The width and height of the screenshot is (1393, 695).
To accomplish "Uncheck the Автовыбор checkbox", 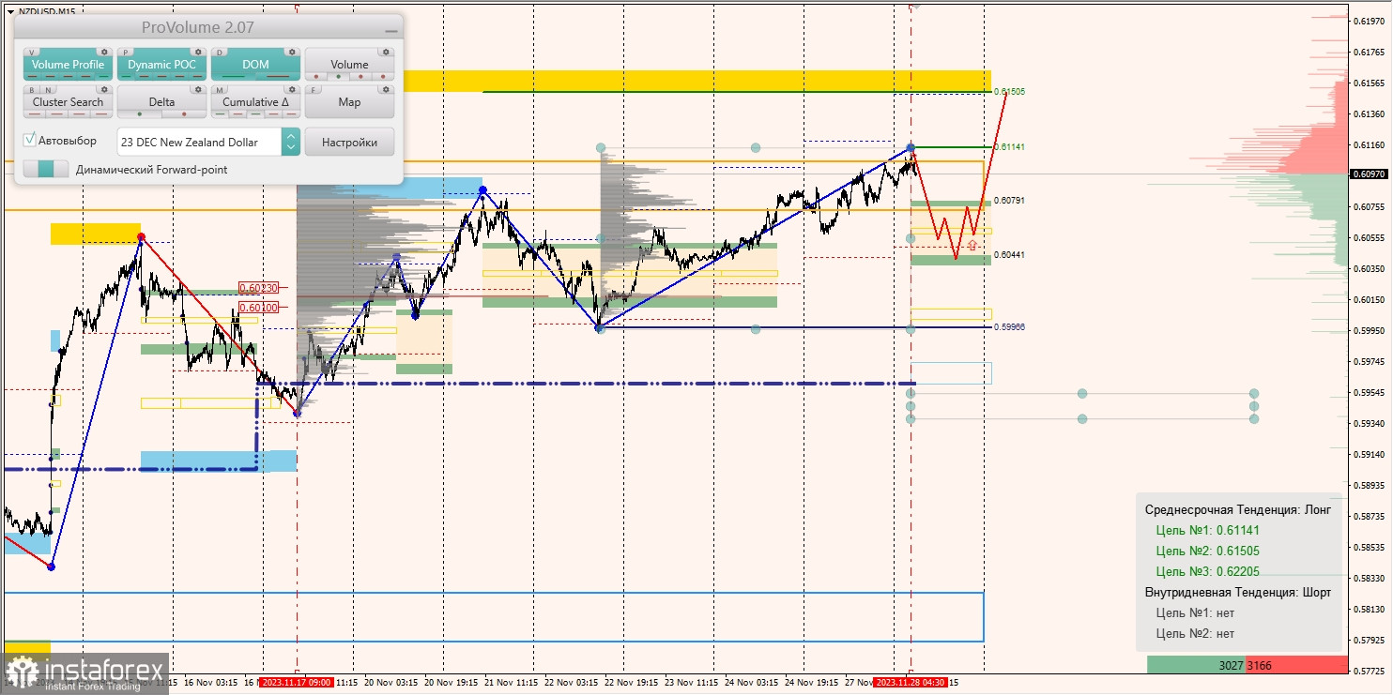I will pyautogui.click(x=30, y=140).
